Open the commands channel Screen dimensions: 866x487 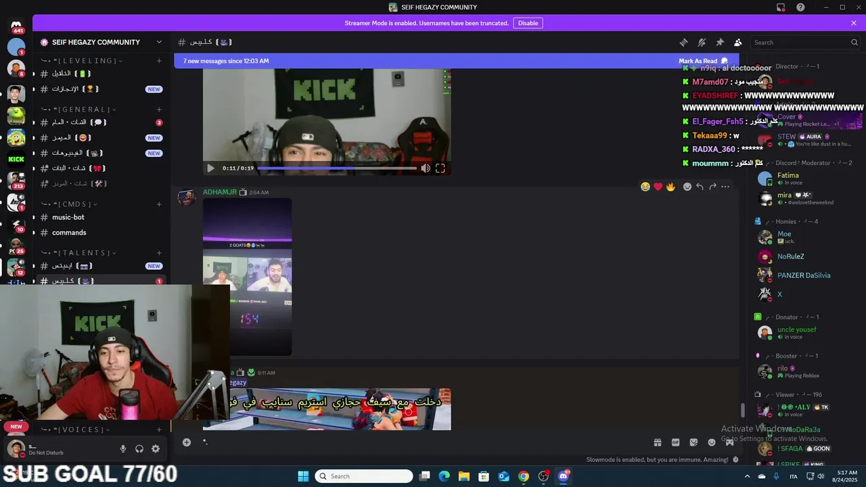pos(101,233)
